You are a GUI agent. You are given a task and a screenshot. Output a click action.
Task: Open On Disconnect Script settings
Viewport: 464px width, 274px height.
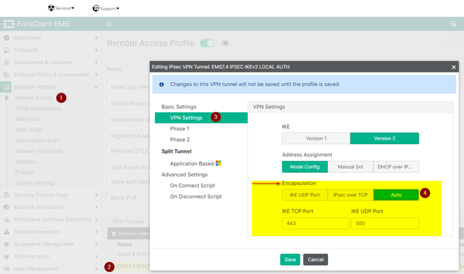[196, 196]
